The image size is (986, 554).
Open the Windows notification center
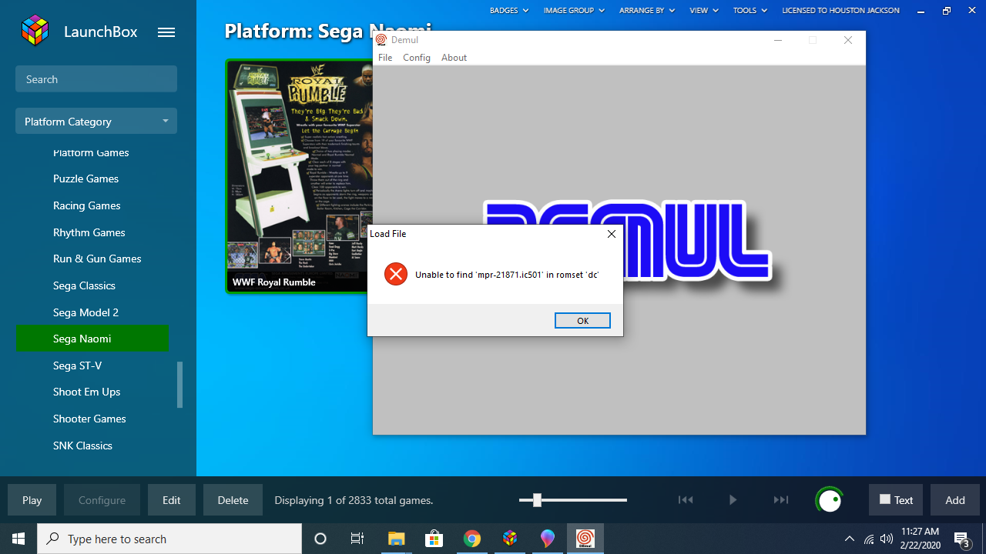(961, 539)
